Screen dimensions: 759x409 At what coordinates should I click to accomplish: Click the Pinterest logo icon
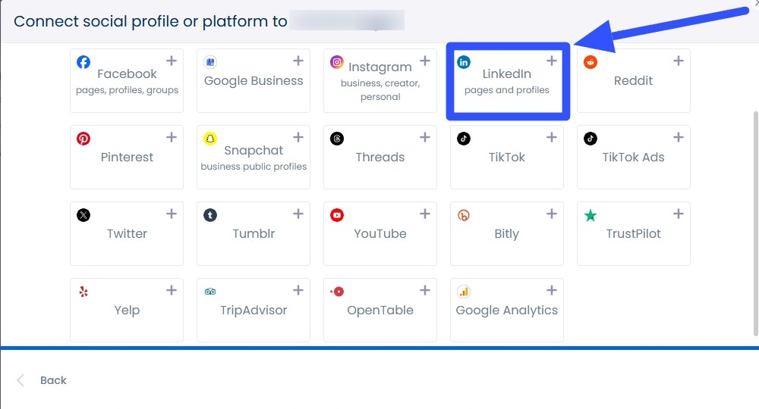coord(83,139)
